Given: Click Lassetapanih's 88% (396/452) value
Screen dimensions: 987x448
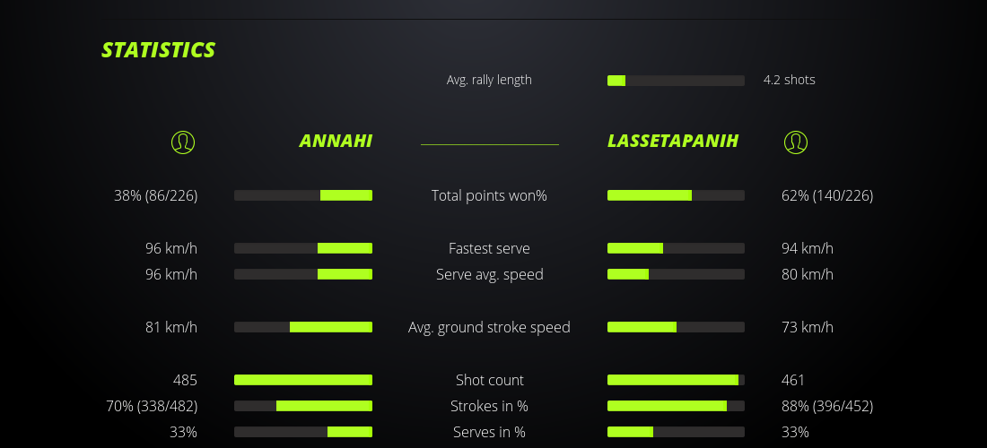Looking at the screenshot, I should (826, 406).
